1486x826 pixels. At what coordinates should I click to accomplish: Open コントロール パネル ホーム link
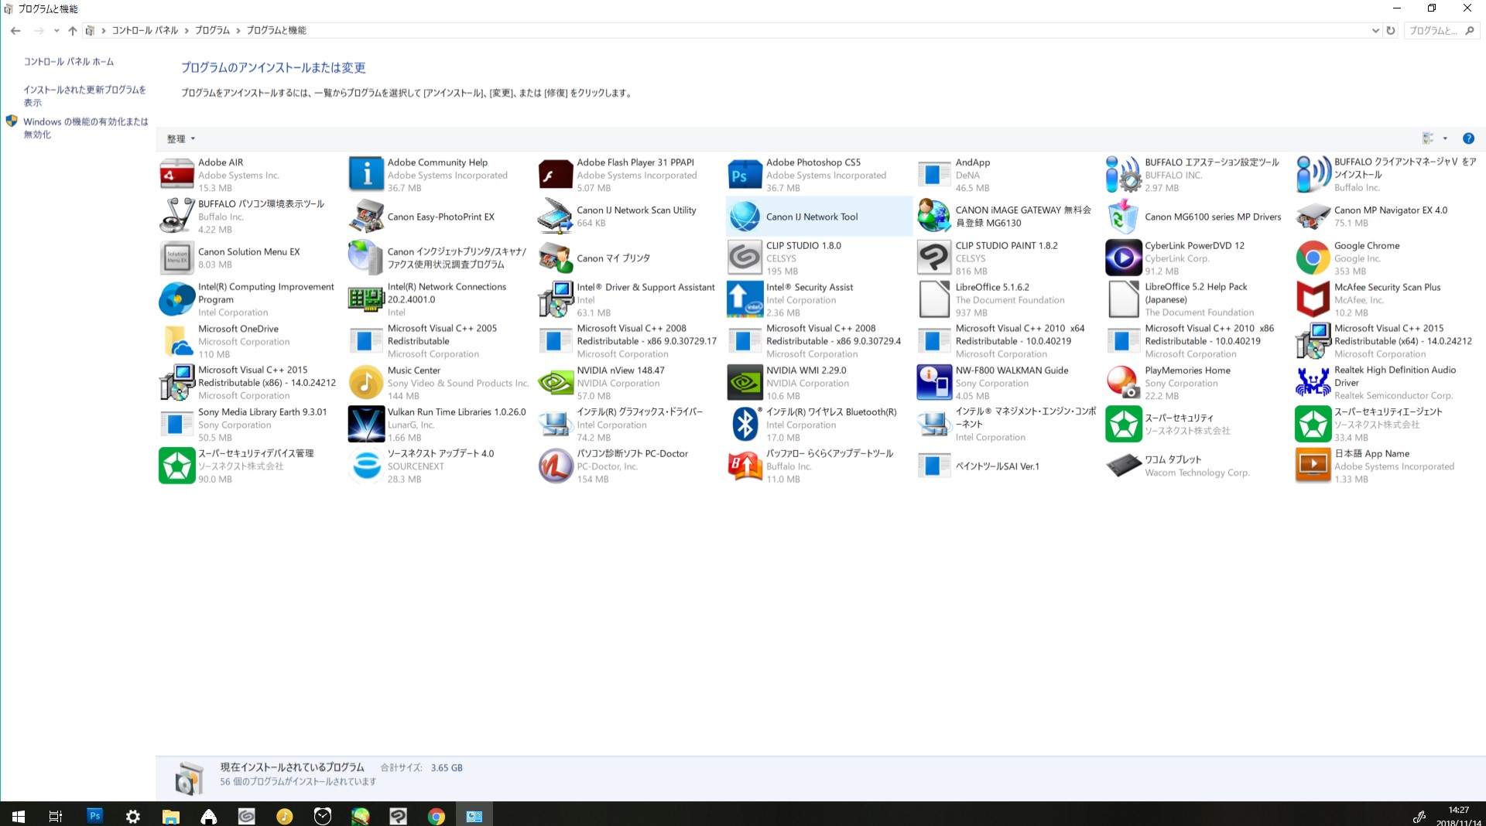coord(68,62)
